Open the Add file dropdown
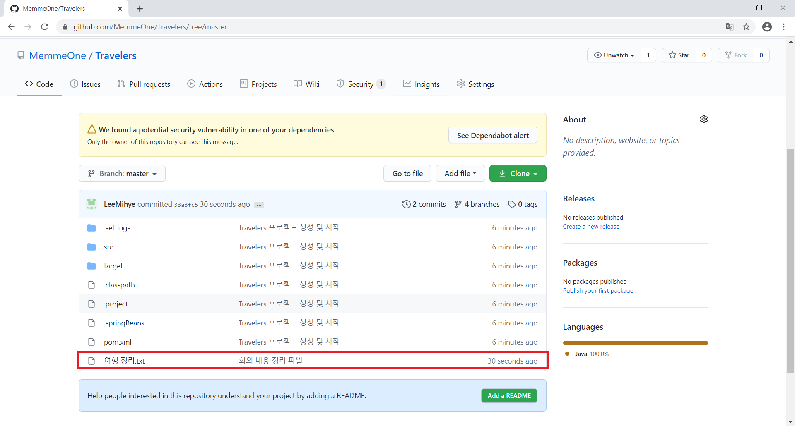Image resolution: width=795 pixels, height=426 pixels. tap(460, 174)
